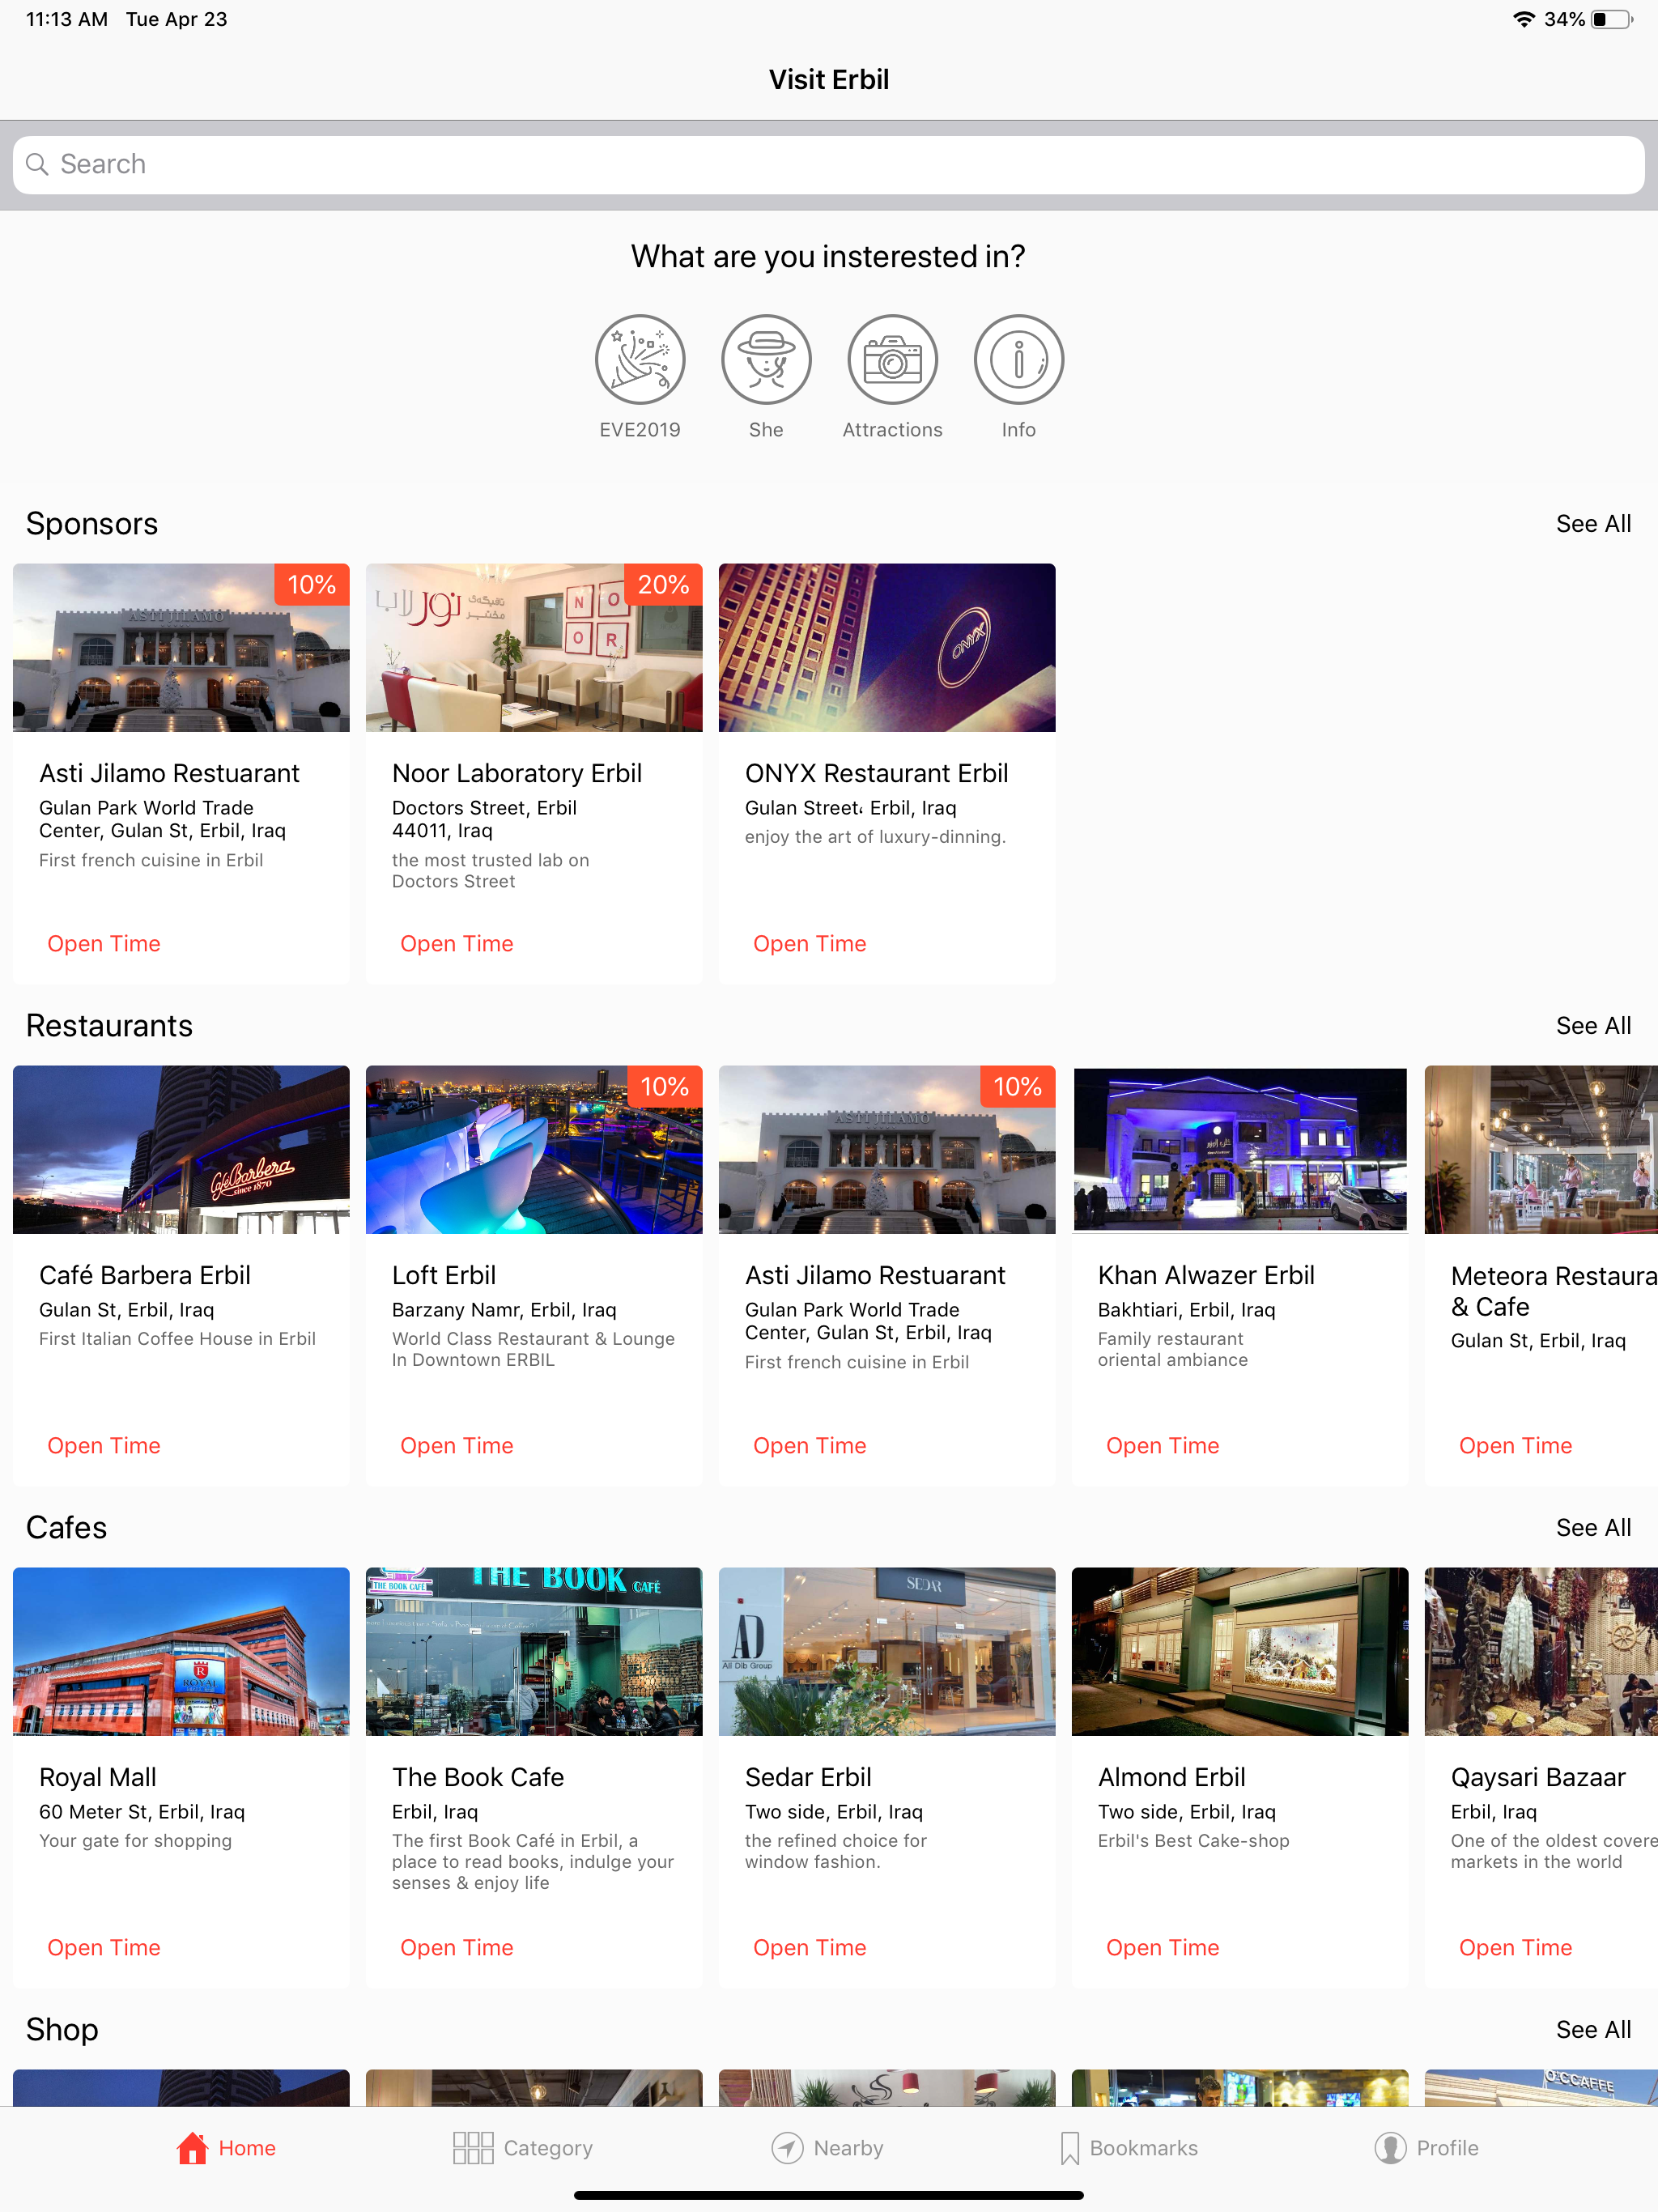Open Time for Almond Erbil

[x=1163, y=1948]
